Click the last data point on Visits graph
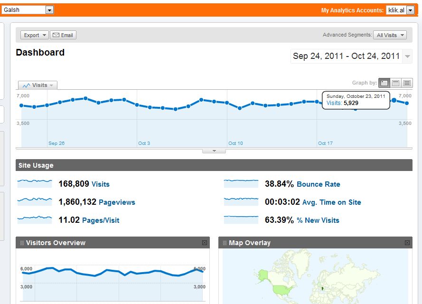 407,103
